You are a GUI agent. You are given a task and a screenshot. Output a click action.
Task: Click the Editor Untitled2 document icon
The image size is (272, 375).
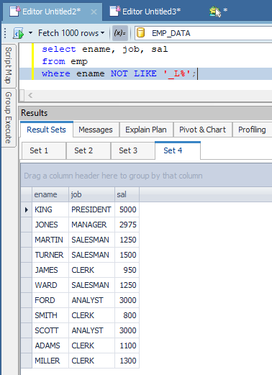[14, 11]
